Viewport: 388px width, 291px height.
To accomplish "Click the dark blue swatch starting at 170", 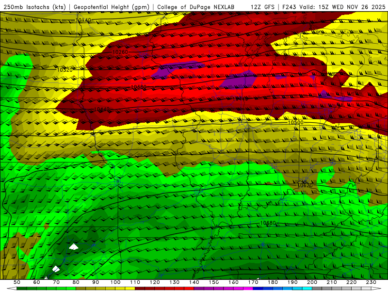I will (x=258, y=289).
